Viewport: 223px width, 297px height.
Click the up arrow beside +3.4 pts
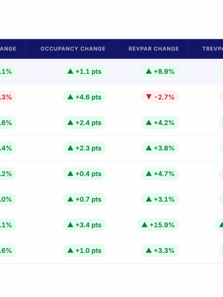coord(70,225)
